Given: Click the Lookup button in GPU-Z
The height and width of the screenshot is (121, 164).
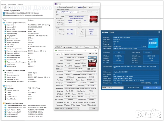Looking at the screenshot, I should click(92, 58).
